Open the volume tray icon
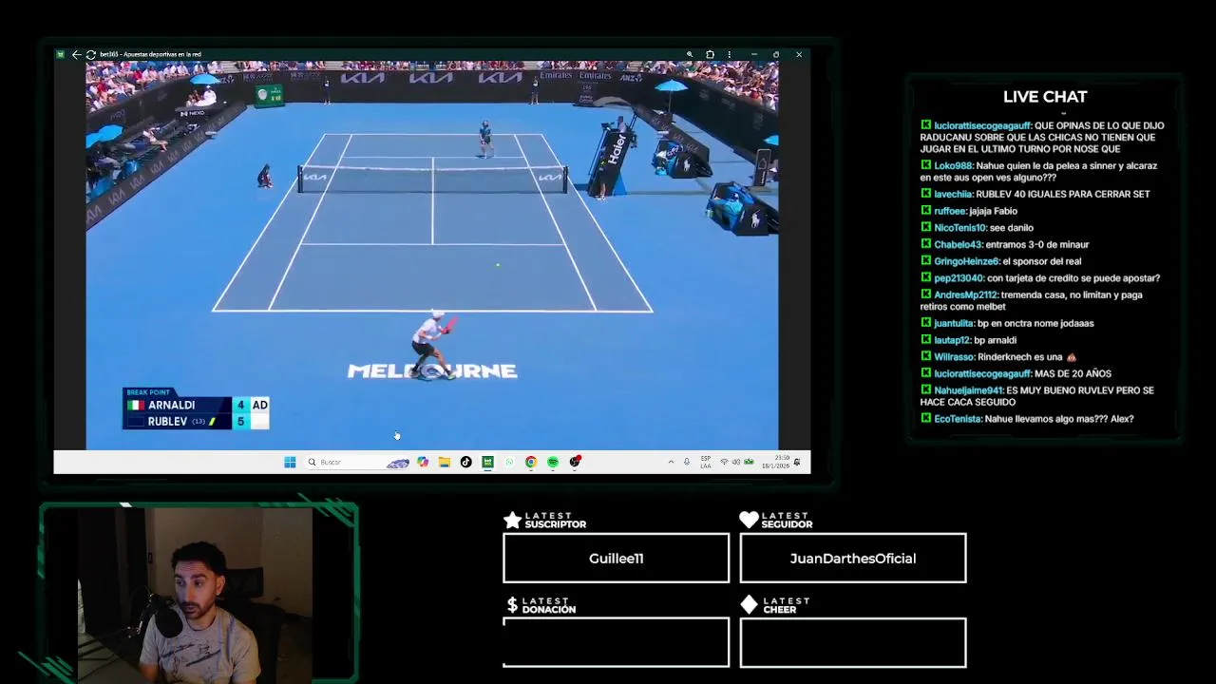 pyautogui.click(x=736, y=462)
